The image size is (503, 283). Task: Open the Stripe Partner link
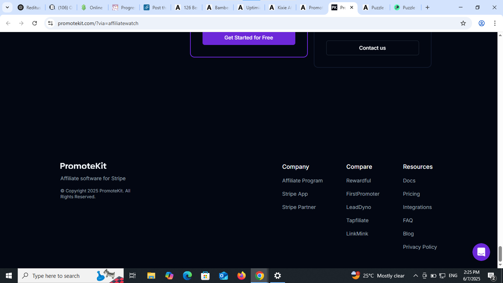(x=299, y=207)
